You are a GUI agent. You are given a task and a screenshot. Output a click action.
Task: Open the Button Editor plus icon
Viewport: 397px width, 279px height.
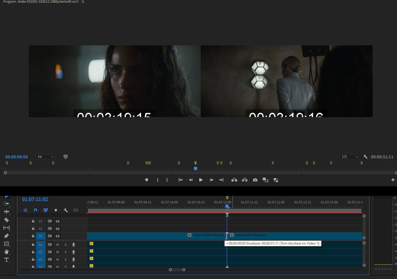(393, 180)
